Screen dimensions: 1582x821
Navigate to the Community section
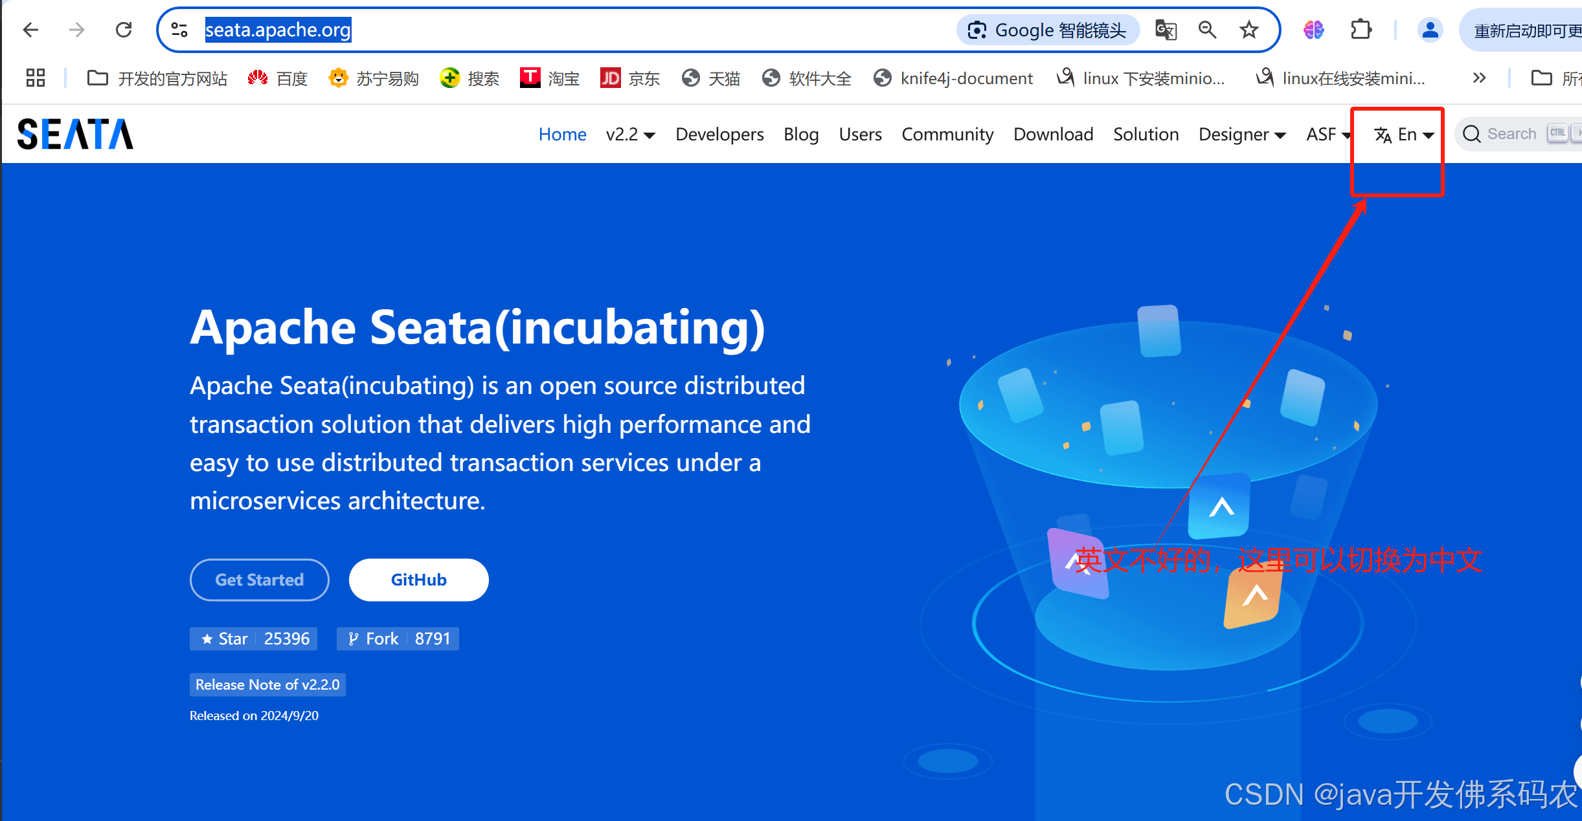coord(947,135)
